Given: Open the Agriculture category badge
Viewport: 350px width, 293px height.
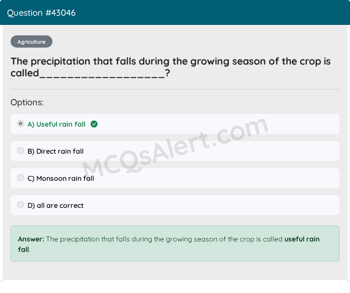Looking at the screenshot, I should 31,42.
